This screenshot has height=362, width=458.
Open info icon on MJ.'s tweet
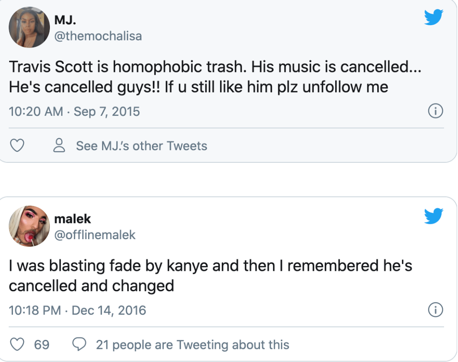coord(435,112)
